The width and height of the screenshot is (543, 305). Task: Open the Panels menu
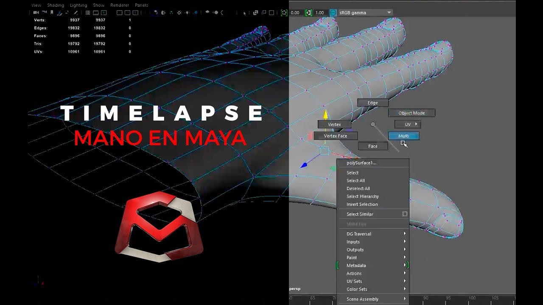pos(141,5)
